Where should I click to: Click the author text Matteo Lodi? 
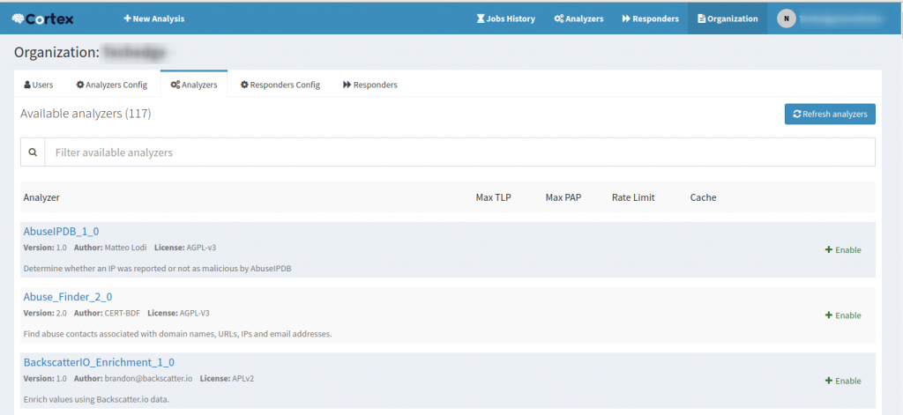(x=125, y=248)
